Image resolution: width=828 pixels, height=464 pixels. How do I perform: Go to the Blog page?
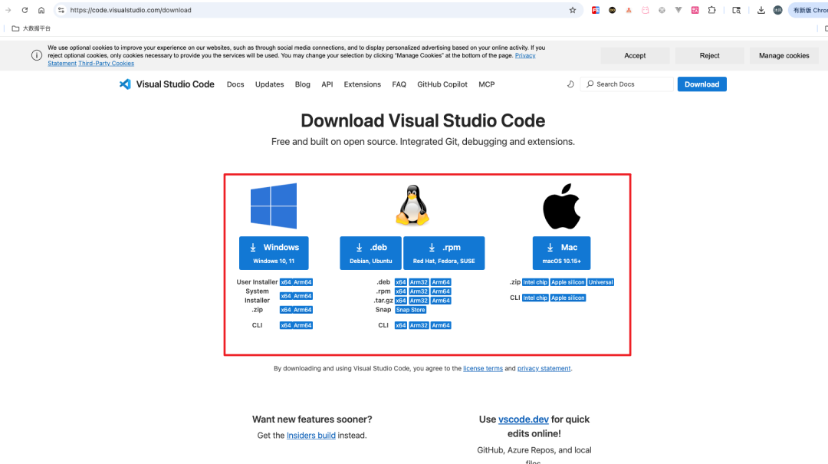pos(303,84)
